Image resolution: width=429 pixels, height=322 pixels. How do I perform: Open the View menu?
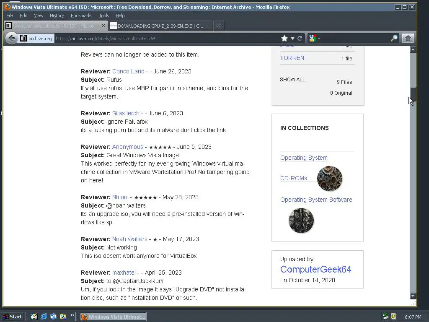coord(39,16)
